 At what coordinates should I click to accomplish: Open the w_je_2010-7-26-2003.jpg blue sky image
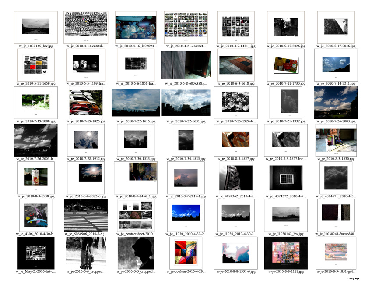pos(336,103)
